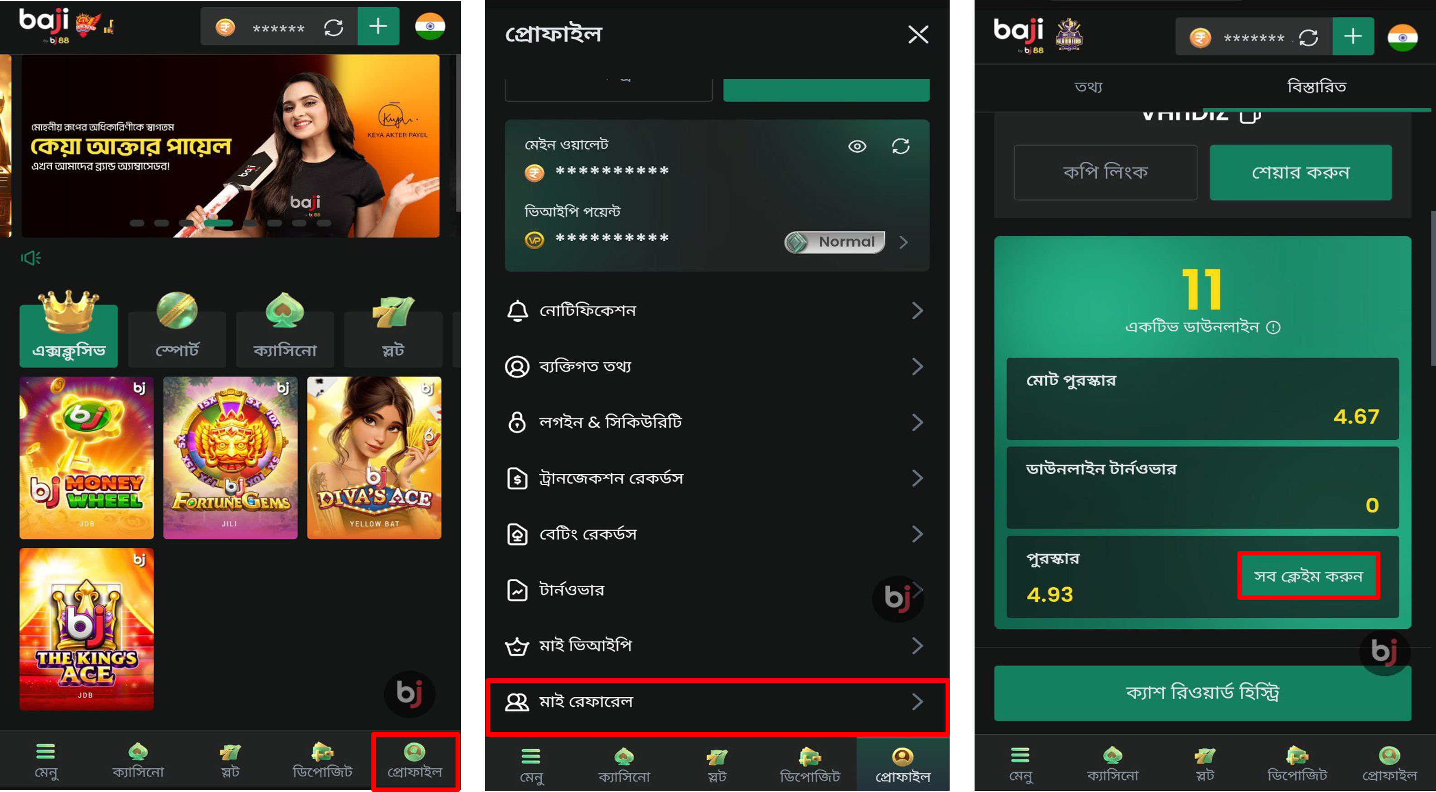Click the Claim All rewards button

click(x=1308, y=576)
